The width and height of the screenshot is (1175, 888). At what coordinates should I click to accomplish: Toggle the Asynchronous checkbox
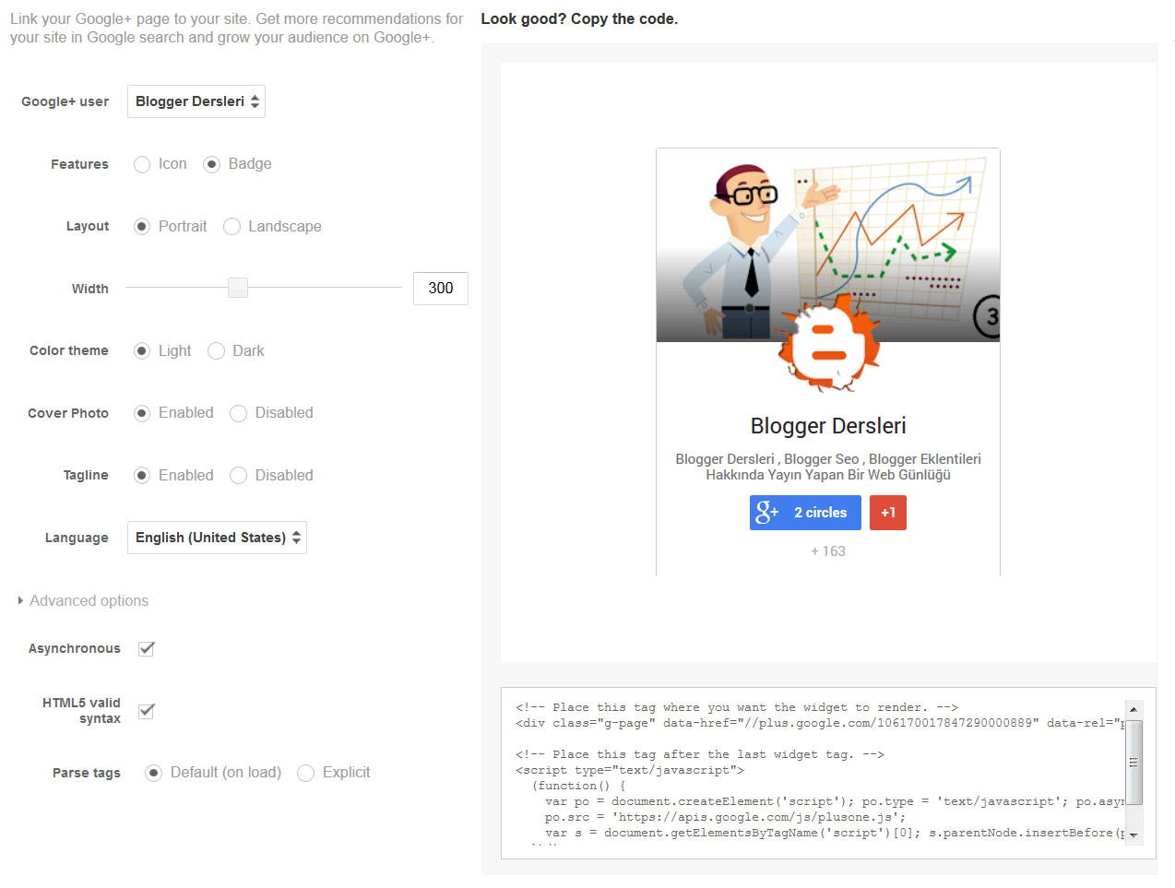click(x=146, y=648)
